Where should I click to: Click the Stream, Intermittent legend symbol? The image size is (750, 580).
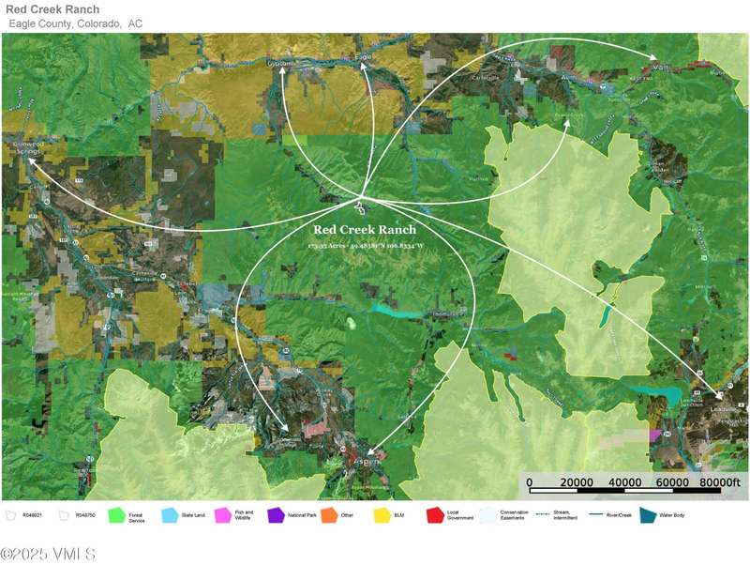(x=541, y=514)
